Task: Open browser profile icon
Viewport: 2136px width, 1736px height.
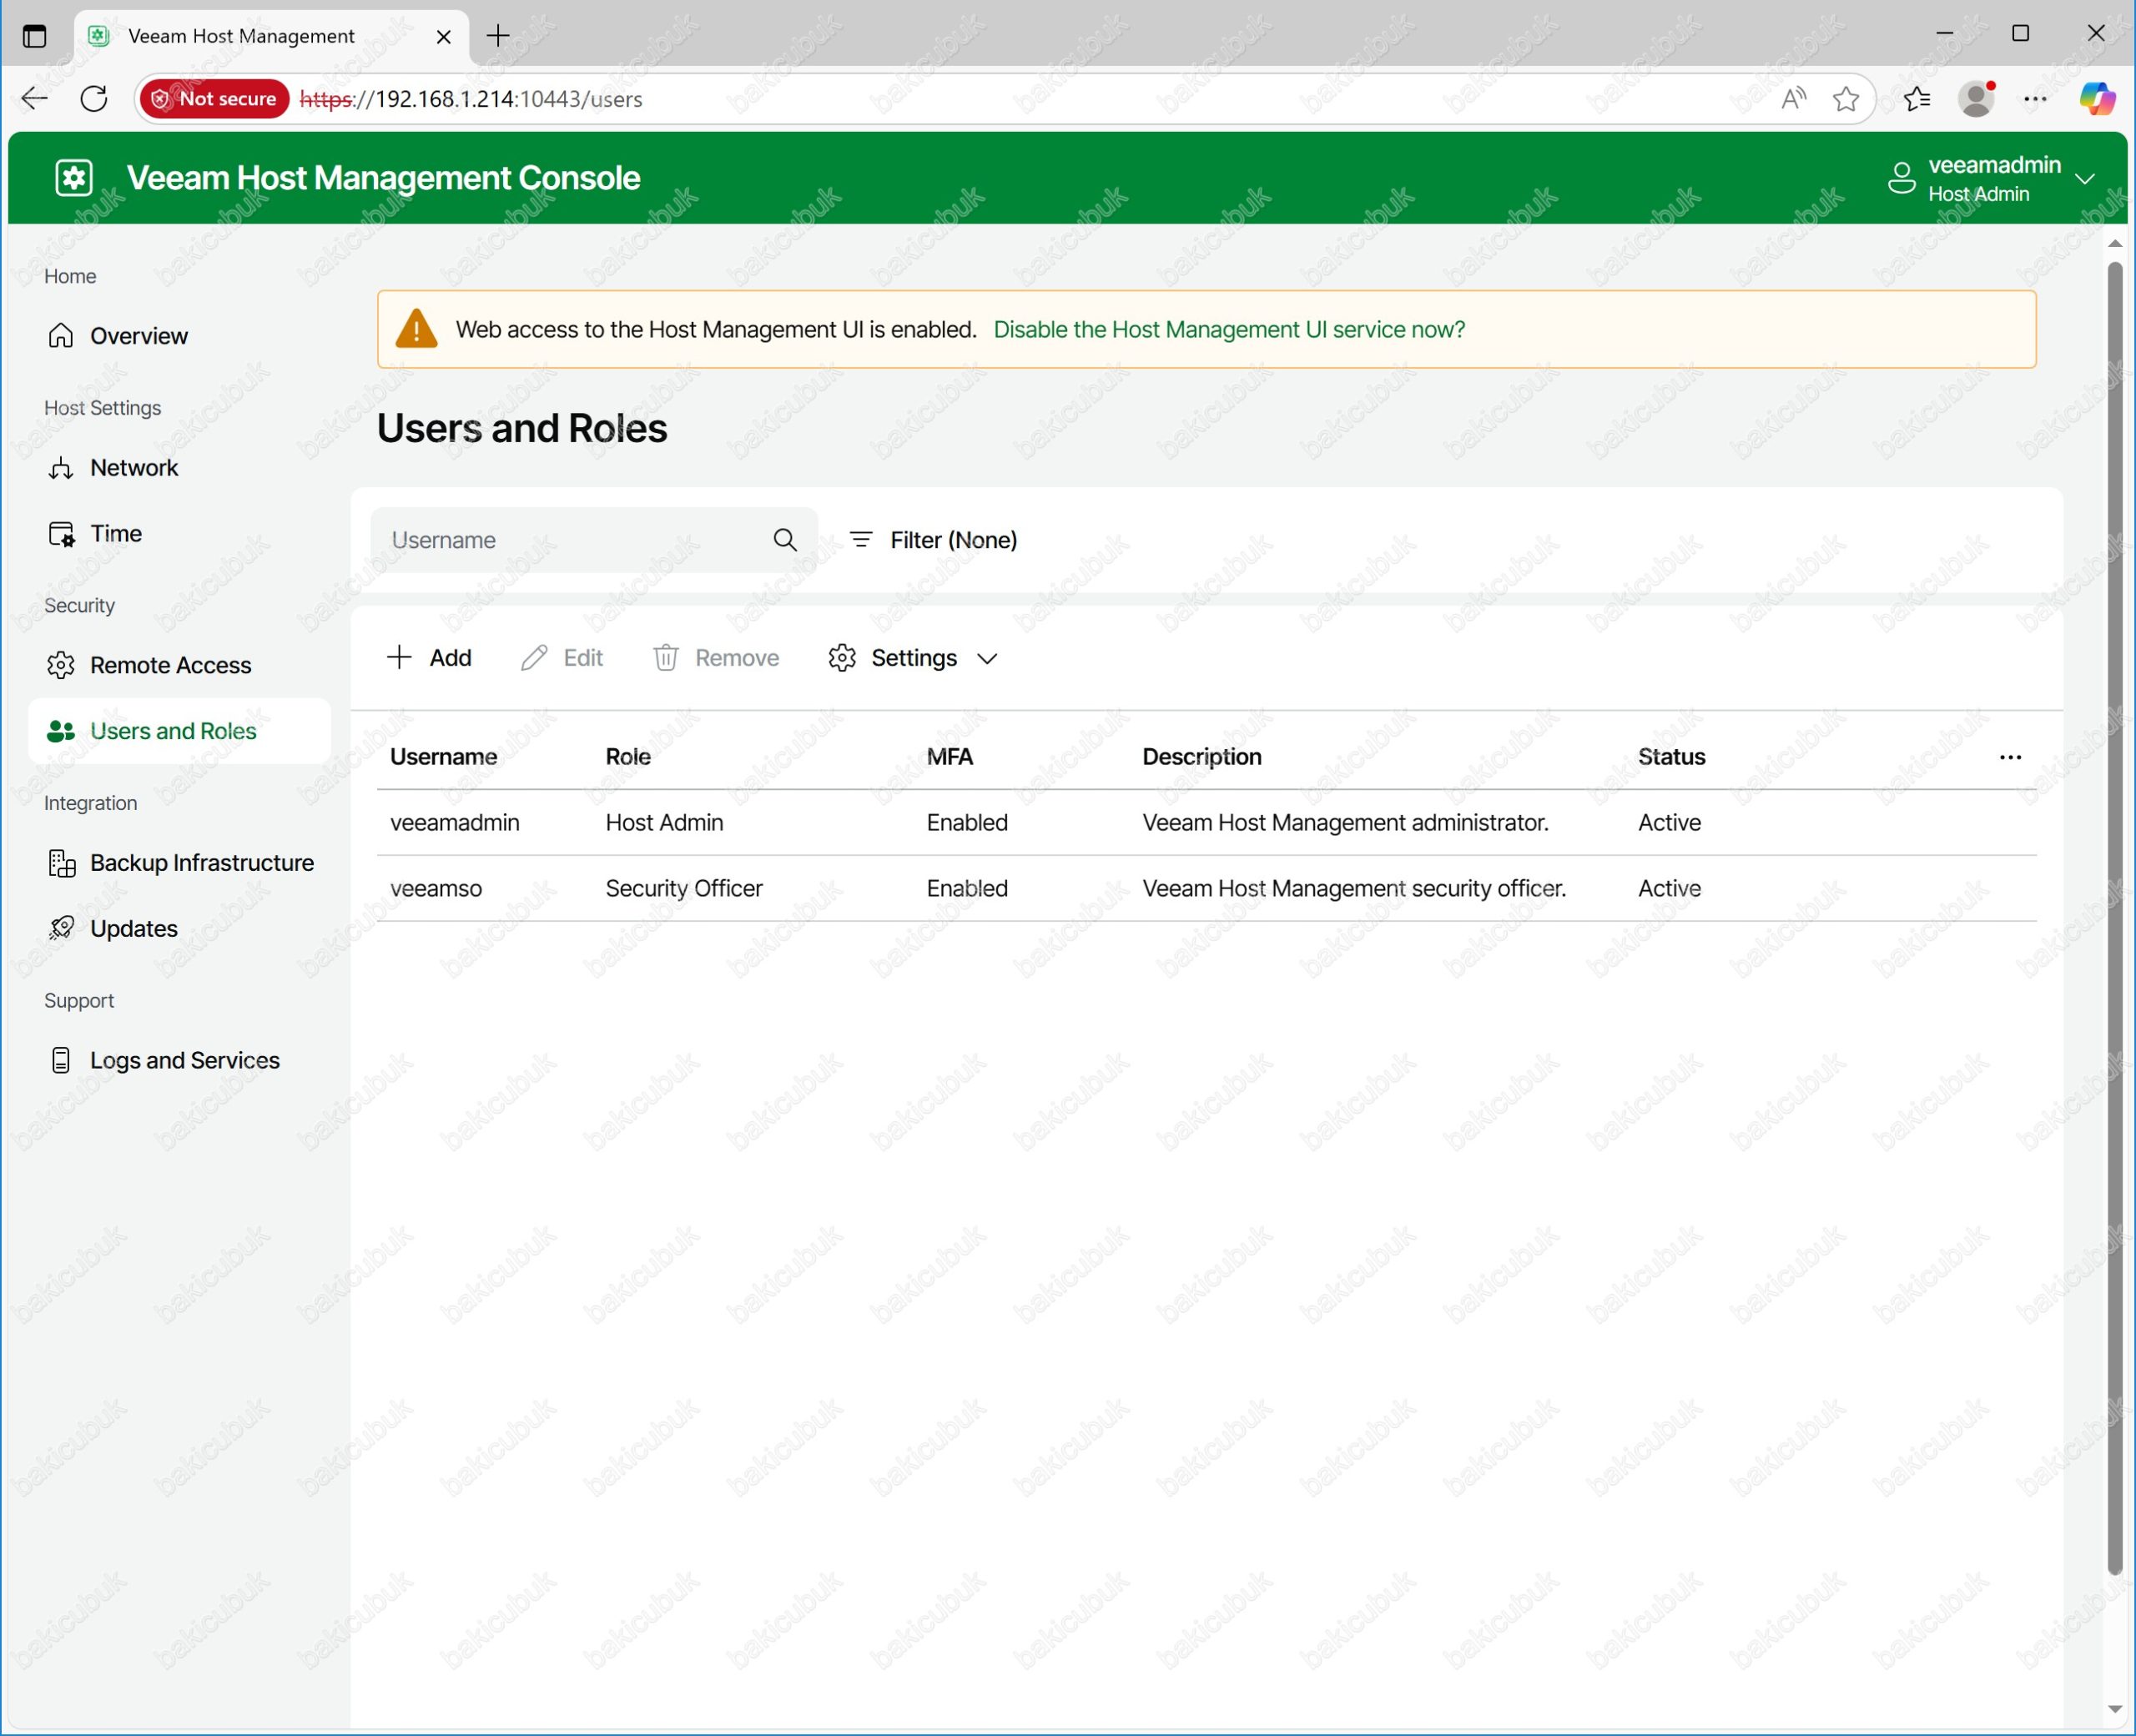Action: click(x=1976, y=98)
